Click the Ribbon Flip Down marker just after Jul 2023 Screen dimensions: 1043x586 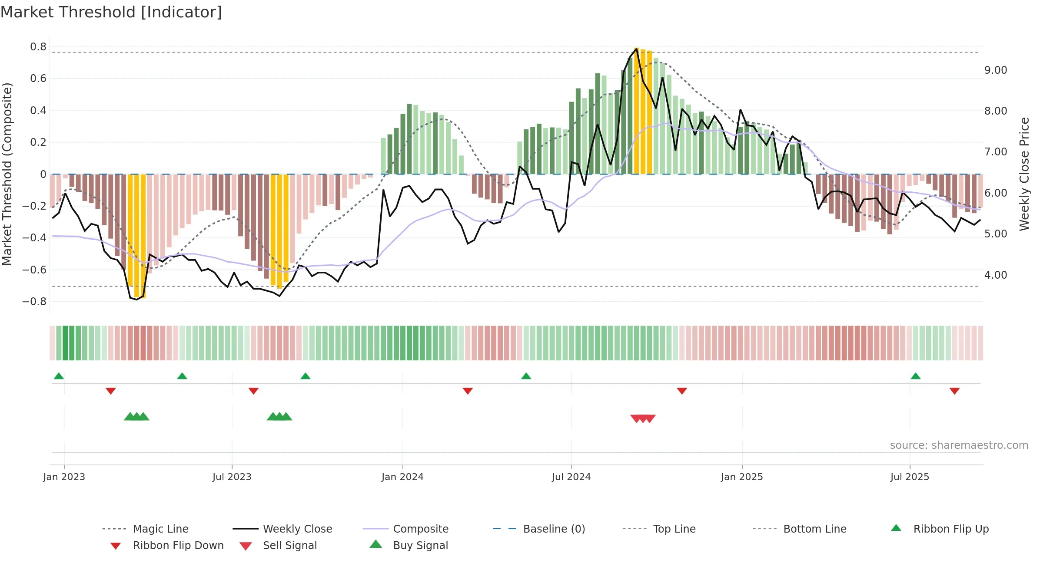click(x=253, y=391)
